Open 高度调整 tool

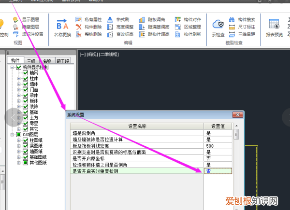point(120,27)
